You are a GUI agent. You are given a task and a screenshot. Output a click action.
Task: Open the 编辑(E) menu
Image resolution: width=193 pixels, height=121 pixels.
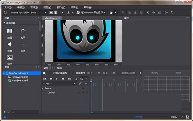(21, 7)
